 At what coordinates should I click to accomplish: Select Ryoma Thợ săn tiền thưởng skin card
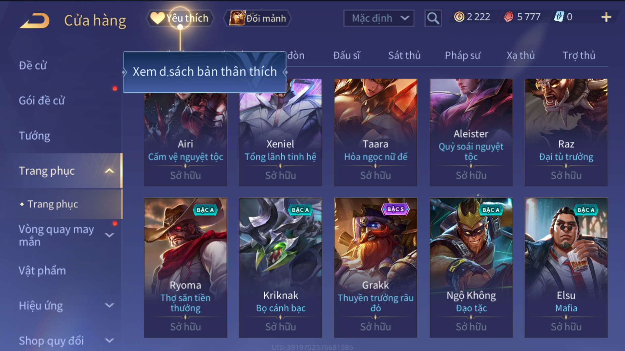[x=185, y=268]
